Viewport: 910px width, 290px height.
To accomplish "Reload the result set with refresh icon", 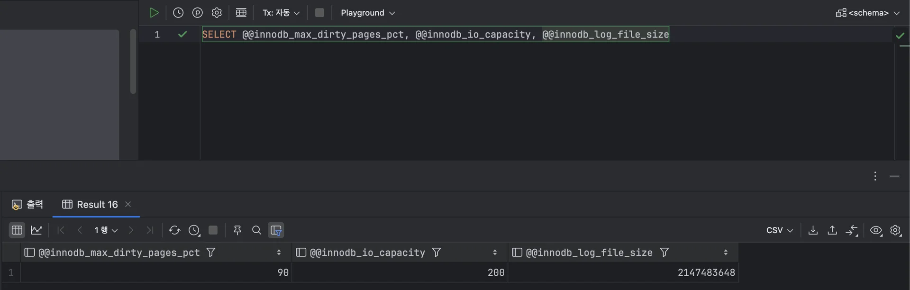I will pyautogui.click(x=174, y=230).
